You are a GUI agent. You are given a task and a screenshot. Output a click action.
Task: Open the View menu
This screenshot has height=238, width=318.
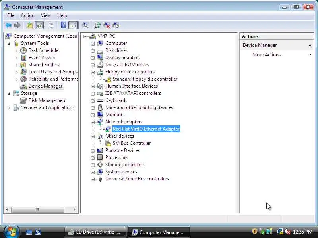point(46,15)
